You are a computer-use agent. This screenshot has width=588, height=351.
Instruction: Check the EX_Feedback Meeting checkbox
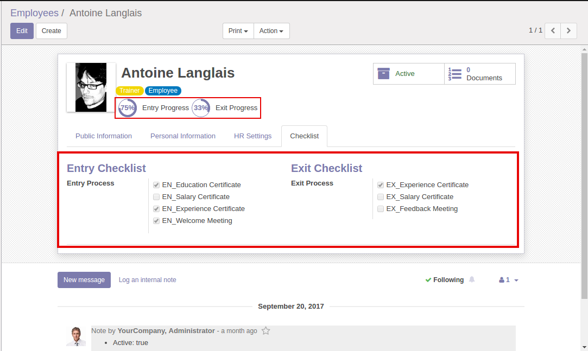pos(381,209)
